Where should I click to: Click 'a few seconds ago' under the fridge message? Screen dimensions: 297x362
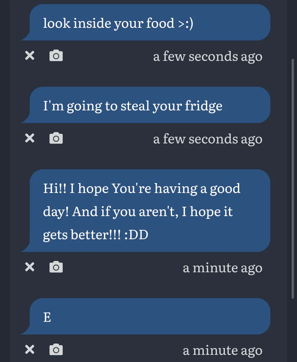[x=208, y=139]
